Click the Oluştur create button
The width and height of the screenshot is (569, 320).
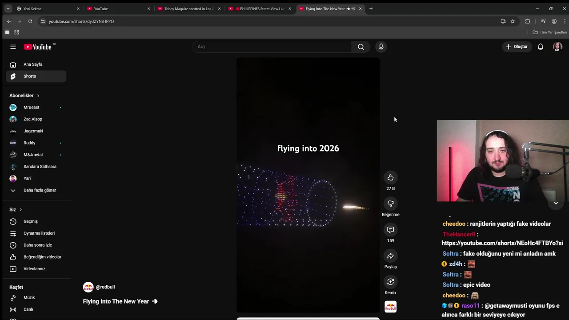[x=517, y=47]
